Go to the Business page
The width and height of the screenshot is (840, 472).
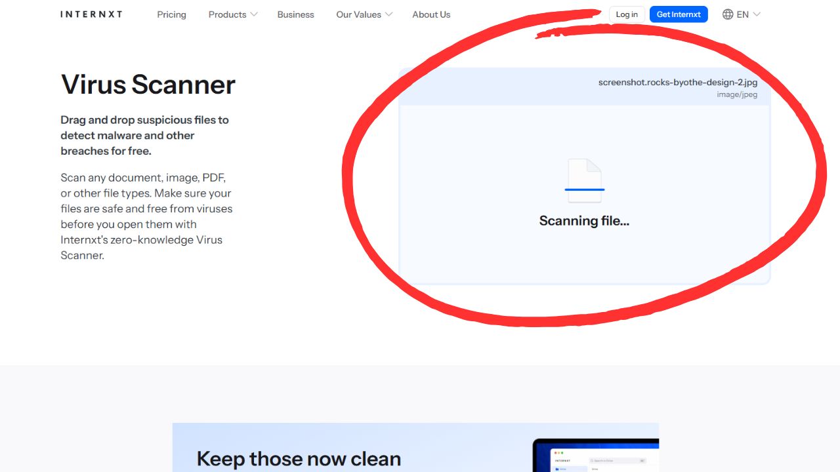[x=295, y=14]
